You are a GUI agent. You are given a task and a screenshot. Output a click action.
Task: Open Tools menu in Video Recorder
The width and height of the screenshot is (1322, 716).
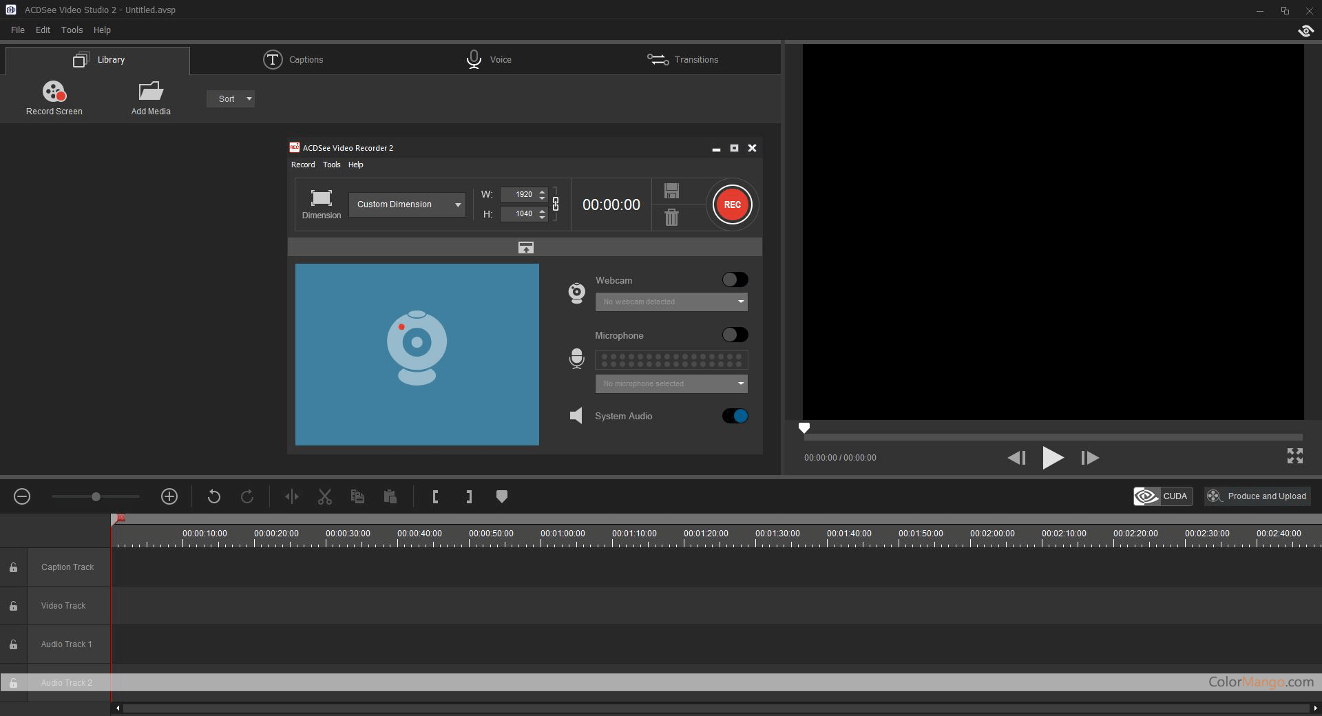pyautogui.click(x=331, y=165)
